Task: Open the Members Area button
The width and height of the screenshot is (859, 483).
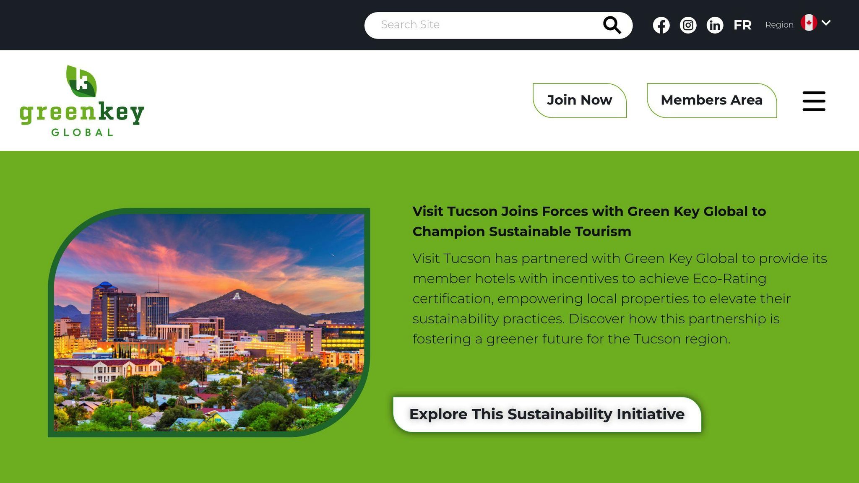Action: point(711,101)
